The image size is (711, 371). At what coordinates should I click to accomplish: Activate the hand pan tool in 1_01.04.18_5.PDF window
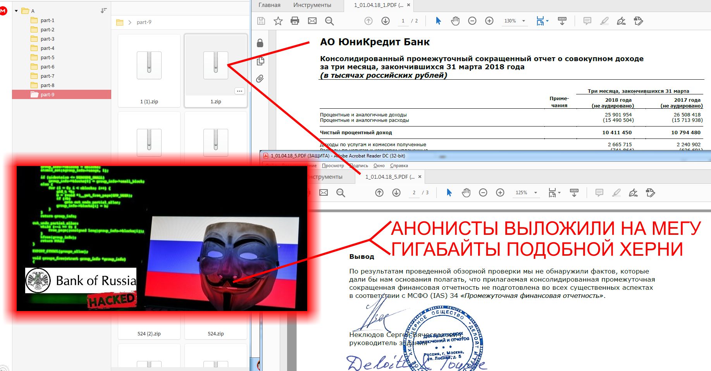466,193
